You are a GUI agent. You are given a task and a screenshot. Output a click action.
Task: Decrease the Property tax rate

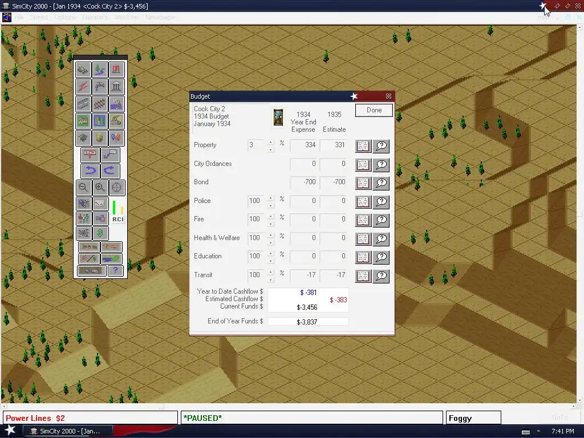pyautogui.click(x=271, y=149)
